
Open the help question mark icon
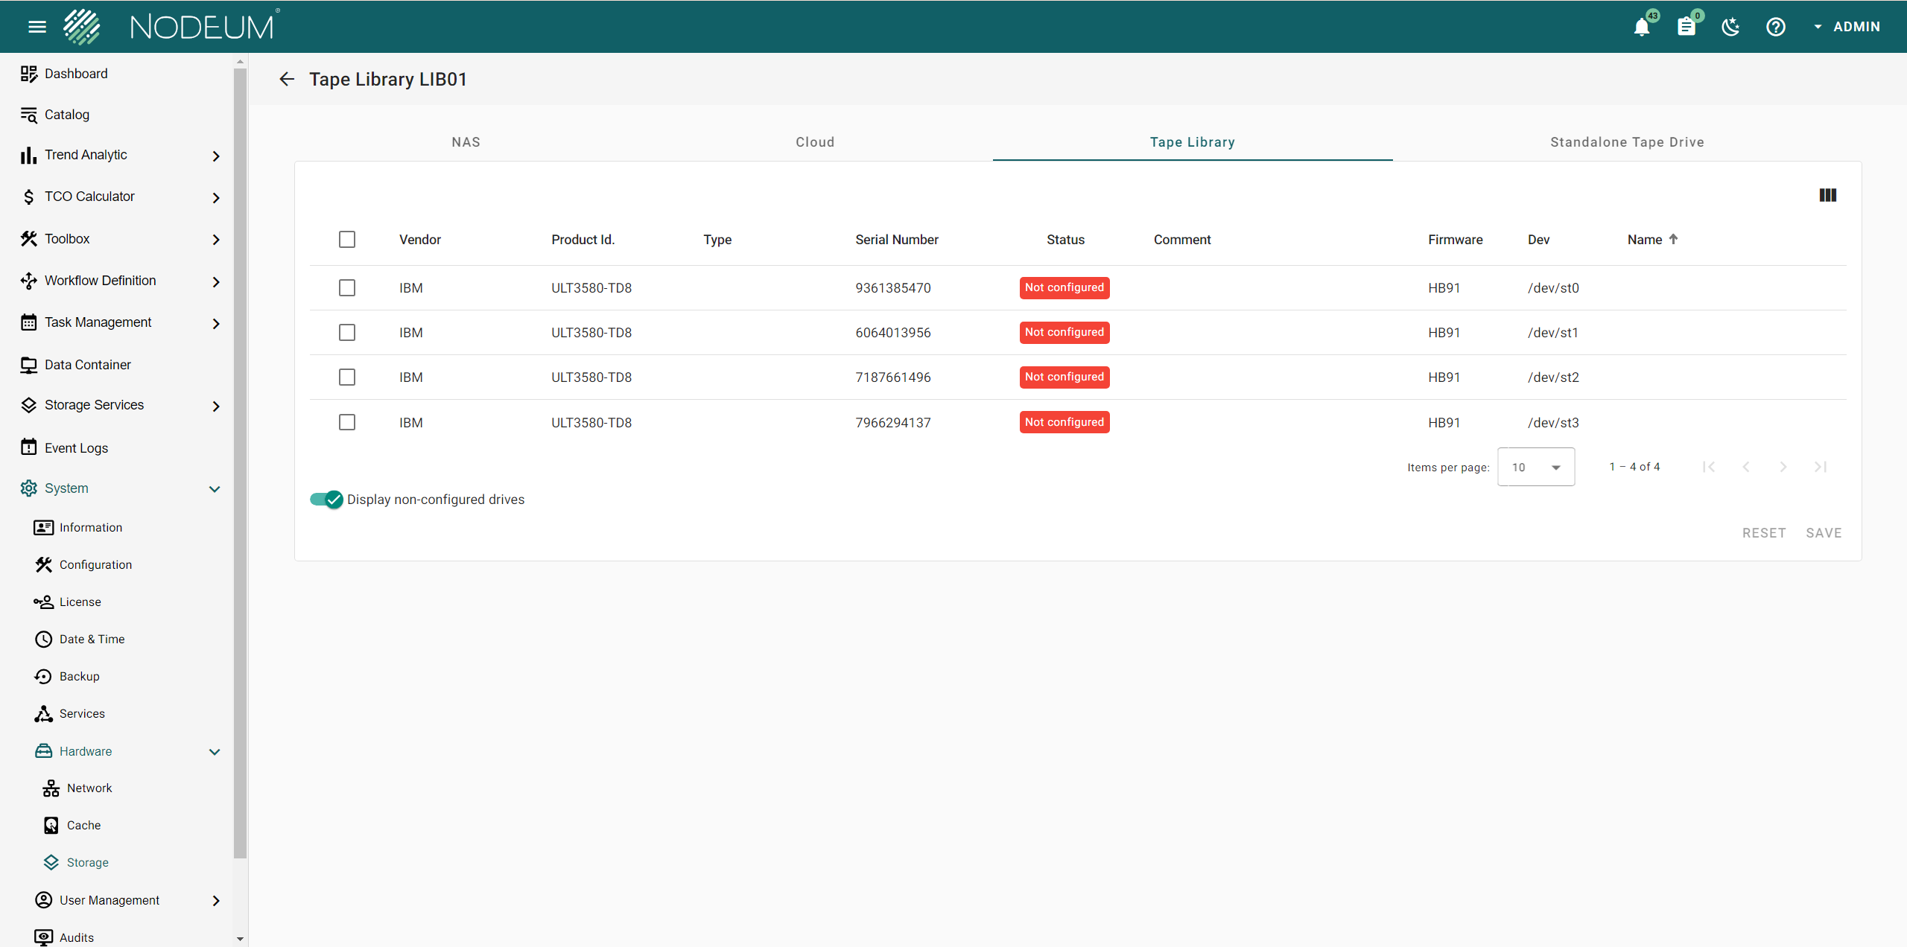1776,28
